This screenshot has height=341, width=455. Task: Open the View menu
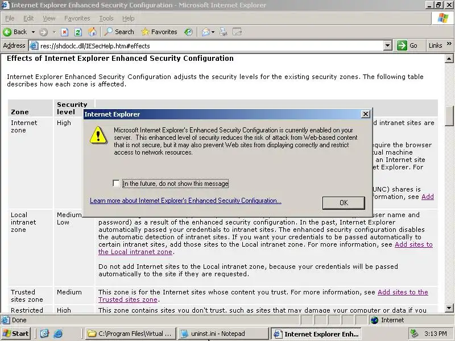pyautogui.click(x=49, y=18)
